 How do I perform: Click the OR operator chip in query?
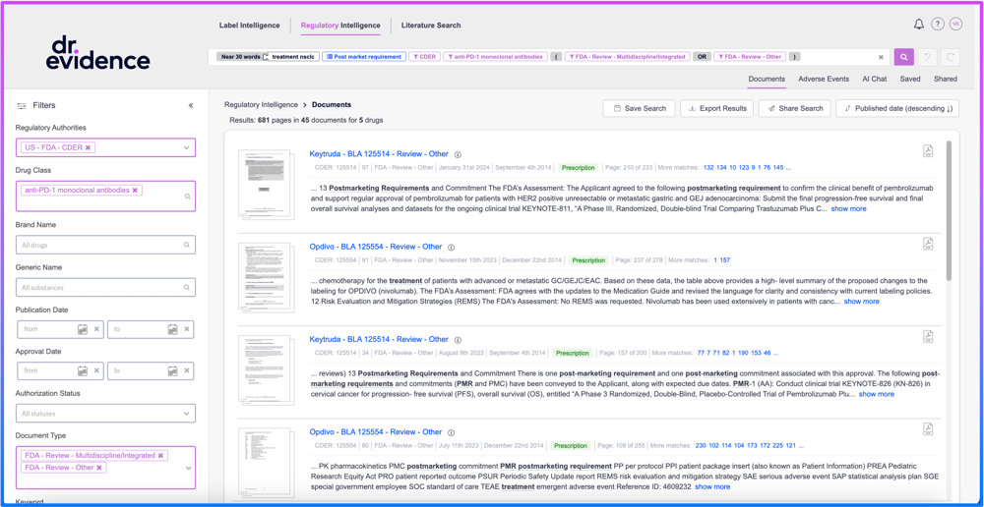coord(703,57)
